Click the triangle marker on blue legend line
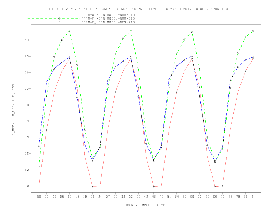Screen dimensions: 276x214 pos(59,22)
